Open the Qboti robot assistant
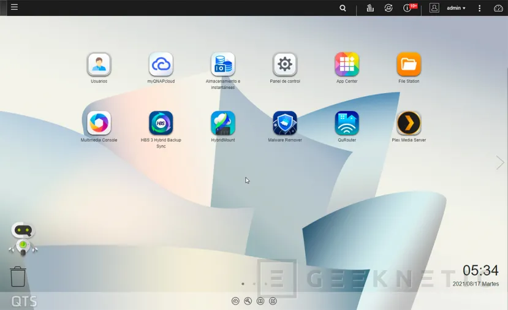 (23, 239)
